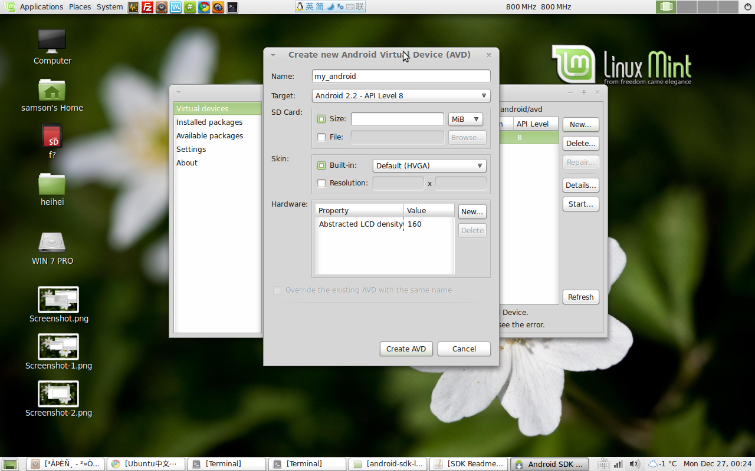Open the System menu
Screen dimensions: 755x471
(x=110, y=7)
